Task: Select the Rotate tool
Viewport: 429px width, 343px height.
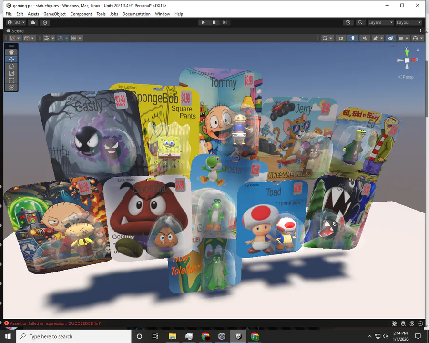Action: 11,66
